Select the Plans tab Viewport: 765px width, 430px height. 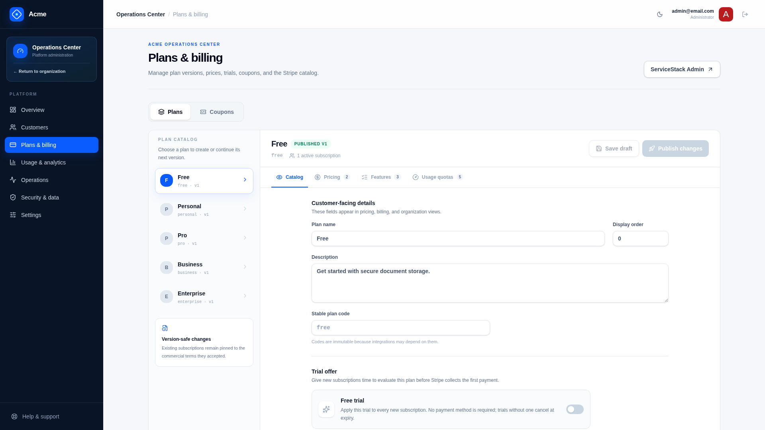tap(171, 112)
